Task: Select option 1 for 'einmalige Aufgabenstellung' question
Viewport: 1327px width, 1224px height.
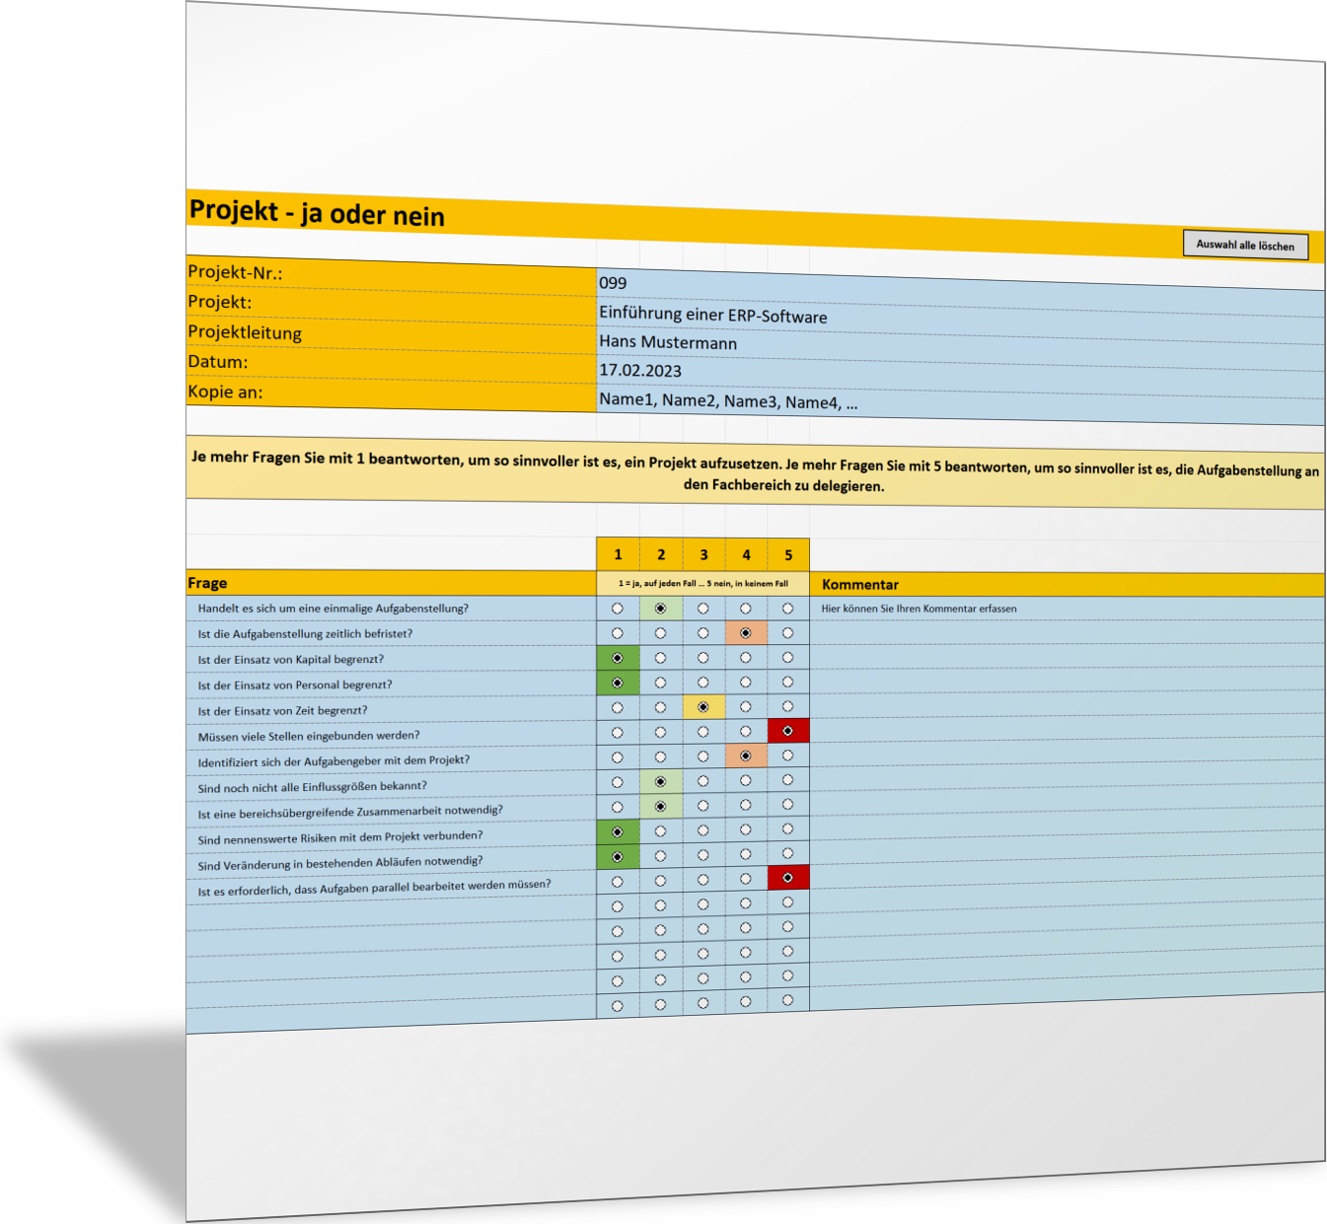Action: pos(618,609)
